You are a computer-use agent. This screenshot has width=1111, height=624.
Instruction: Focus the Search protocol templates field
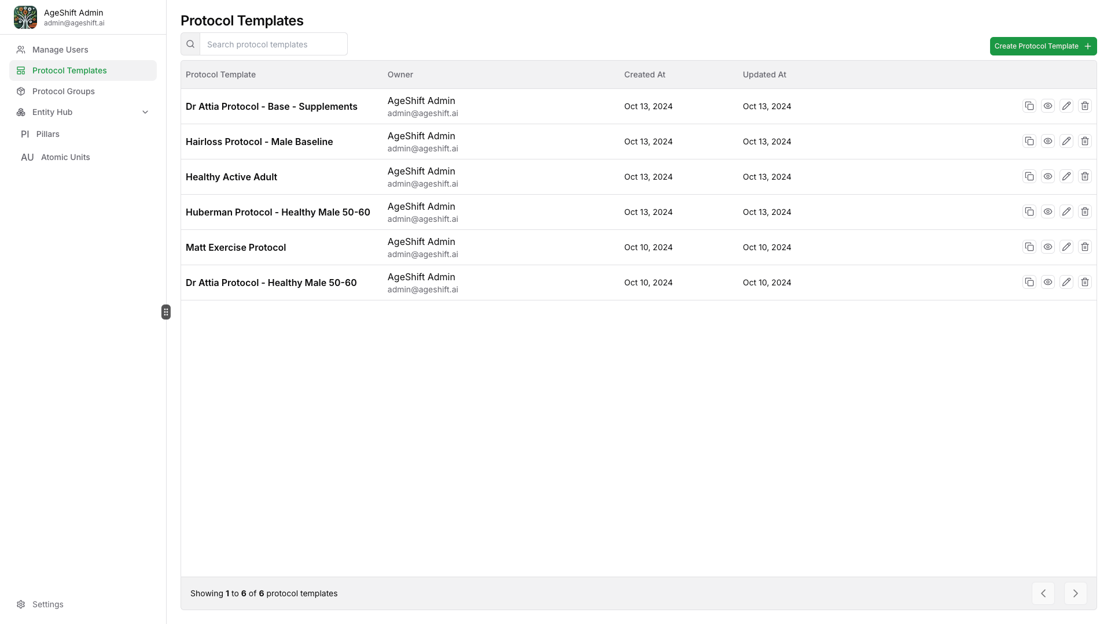click(273, 44)
